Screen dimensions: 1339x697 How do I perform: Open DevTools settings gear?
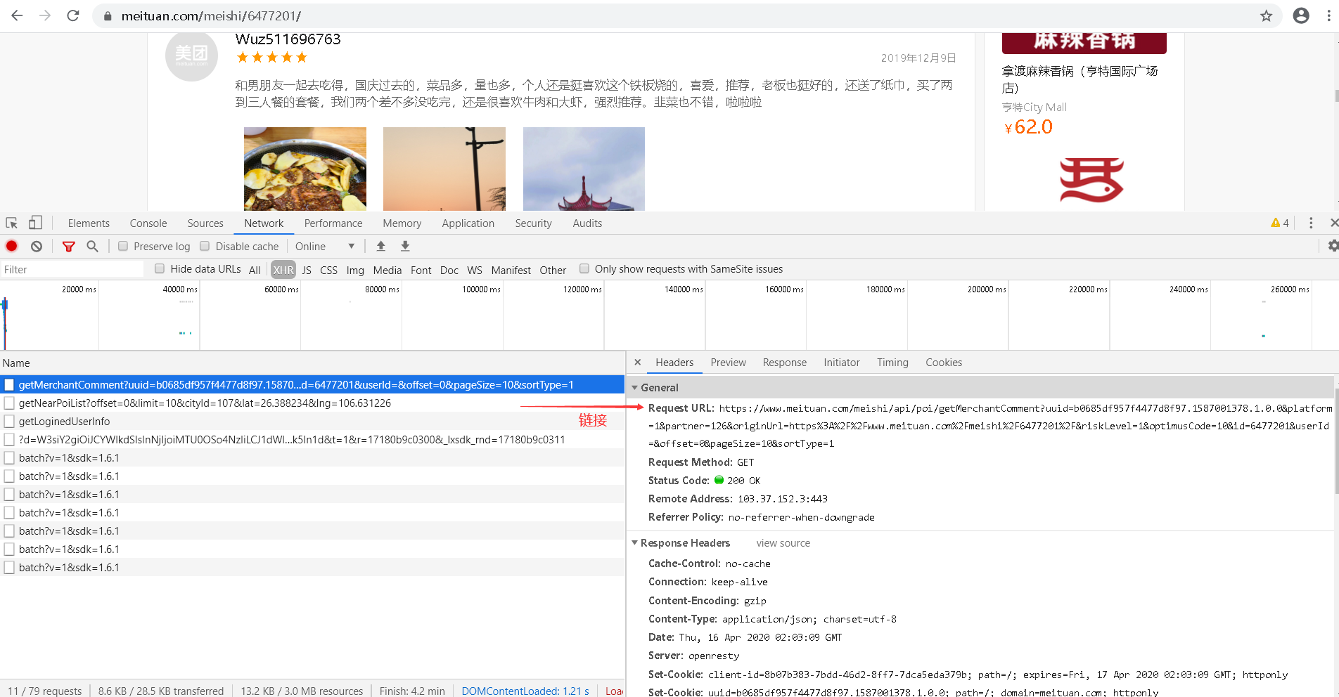pos(1333,246)
